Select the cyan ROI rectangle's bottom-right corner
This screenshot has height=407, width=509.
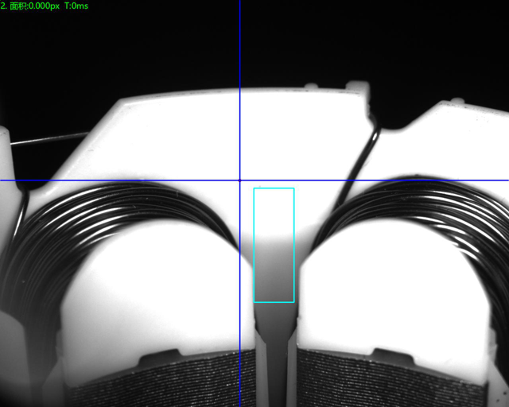point(294,302)
